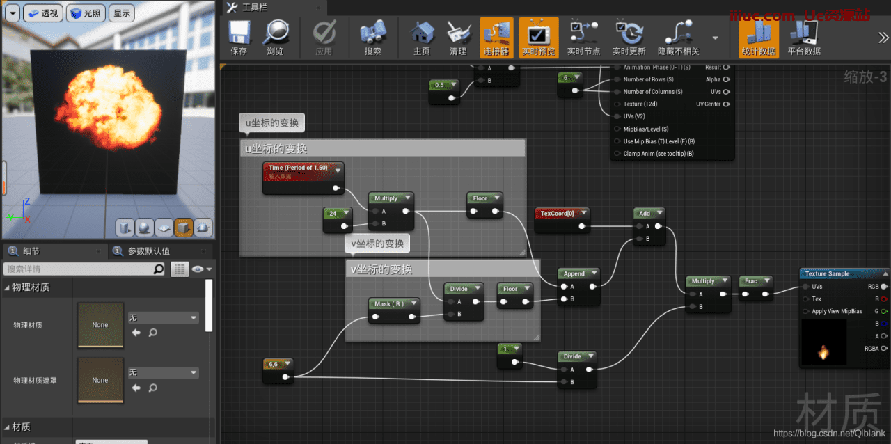This screenshot has height=444, width=891.
Task: Run 清理 (Clean Up) from the toolbar
Action: coord(457,38)
